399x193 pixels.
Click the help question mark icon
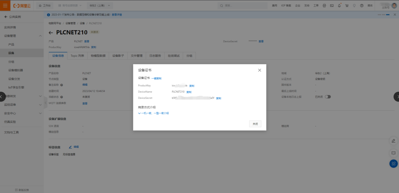[362, 6]
